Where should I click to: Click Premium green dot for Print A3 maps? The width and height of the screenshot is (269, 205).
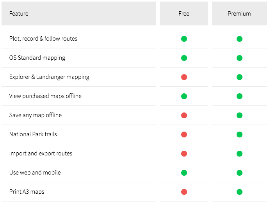pos(239,192)
